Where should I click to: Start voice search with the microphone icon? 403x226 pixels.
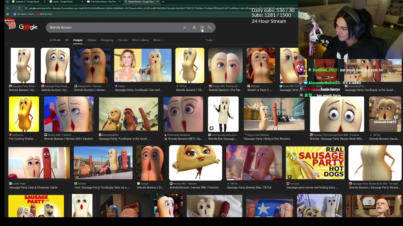[x=194, y=28]
